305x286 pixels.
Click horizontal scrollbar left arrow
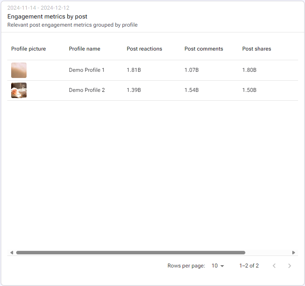12,253
